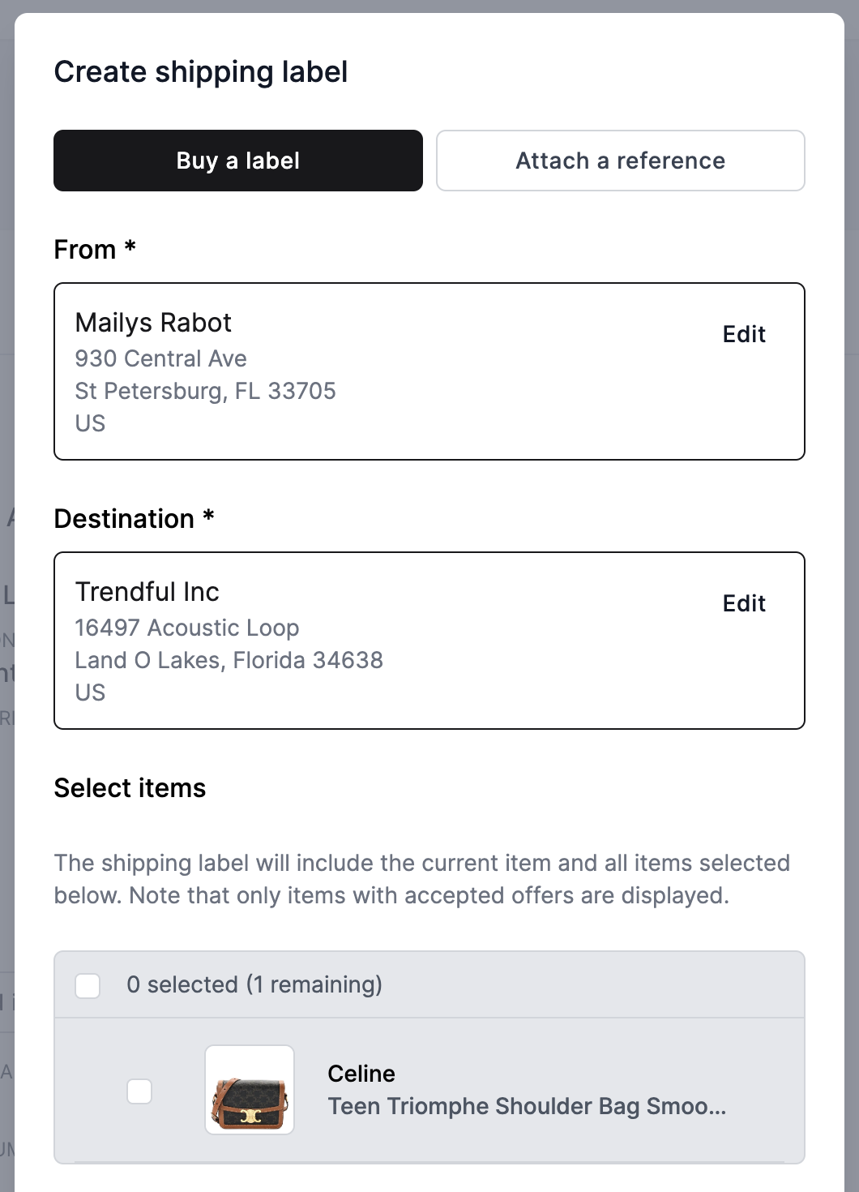
Task: Click the Land O Lakes, Florida 34638 line
Action: (x=229, y=660)
